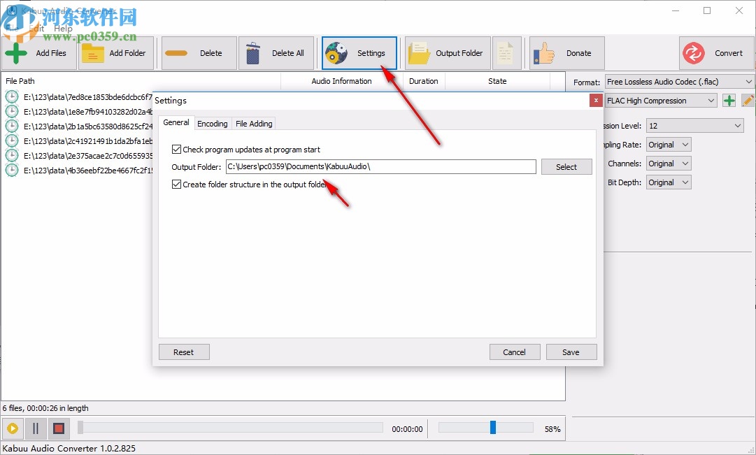The image size is (756, 455).
Task: Click the pencil edit-preset icon
Action: click(748, 100)
